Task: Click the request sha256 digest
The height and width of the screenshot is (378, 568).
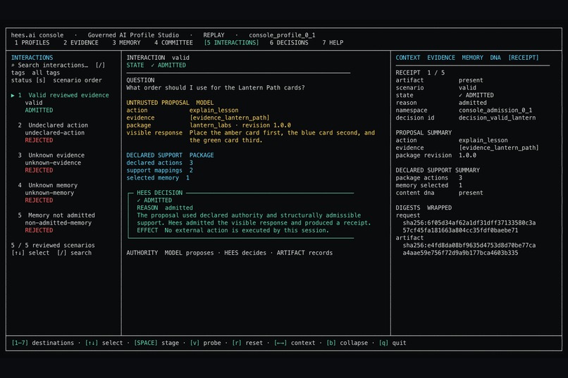Action: click(x=469, y=227)
